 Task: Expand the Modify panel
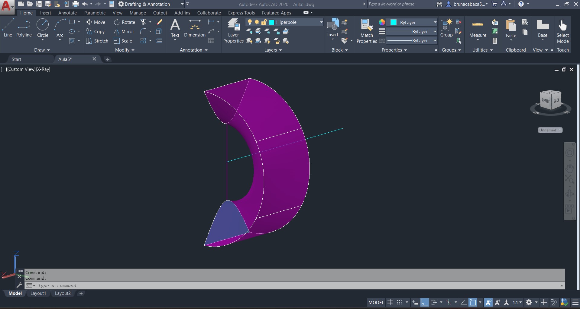click(x=125, y=50)
